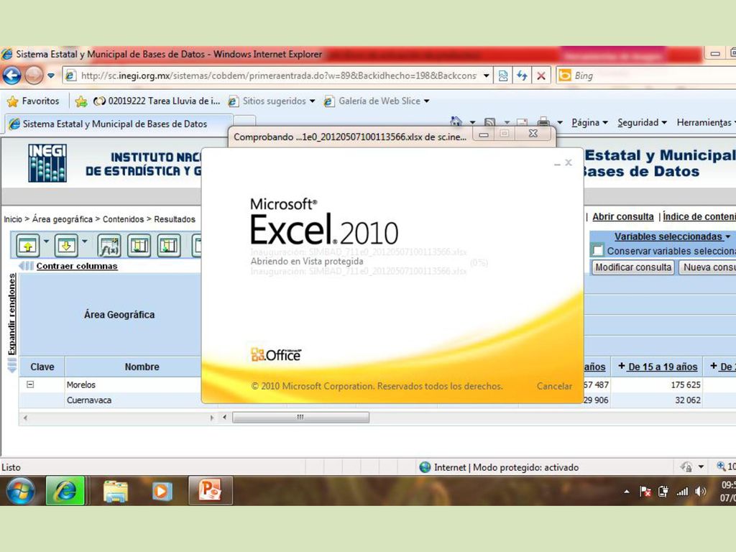This screenshot has height=552, width=736.
Task: Click the refresh page icon
Action: point(522,75)
